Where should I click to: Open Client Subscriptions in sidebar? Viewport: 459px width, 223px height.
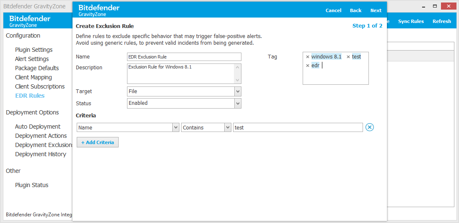coord(40,86)
